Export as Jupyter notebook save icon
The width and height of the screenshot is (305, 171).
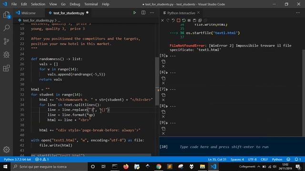(x=194, y=20)
